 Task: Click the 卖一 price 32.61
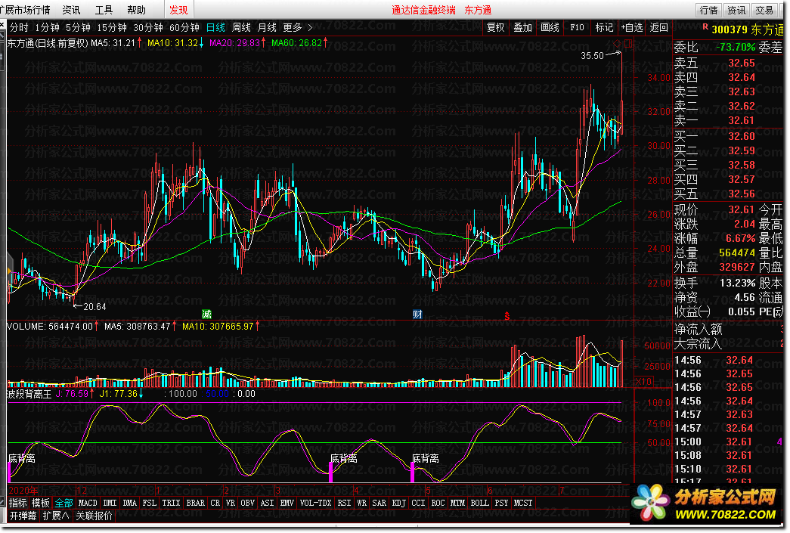click(x=741, y=120)
